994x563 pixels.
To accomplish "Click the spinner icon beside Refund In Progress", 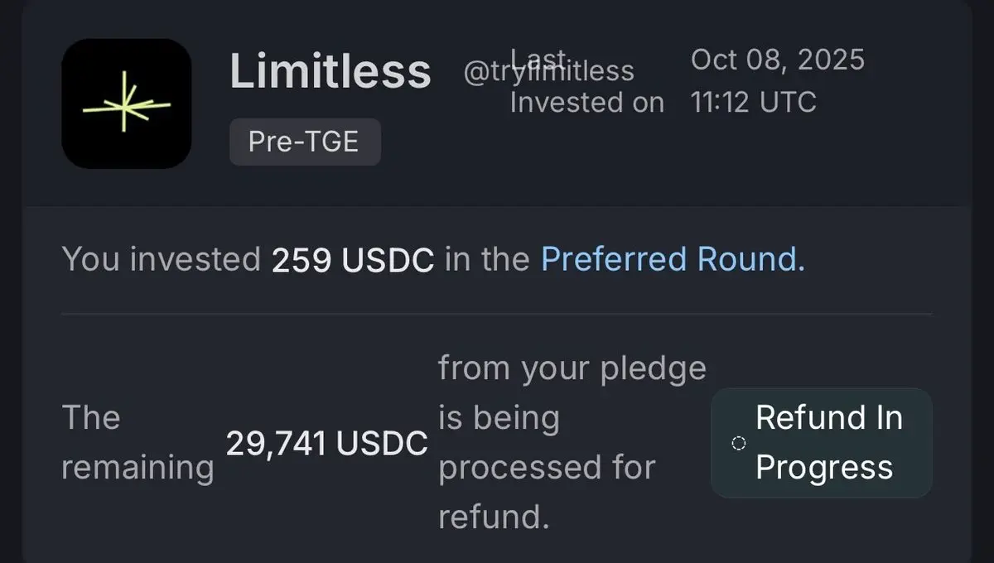I will (x=739, y=443).
